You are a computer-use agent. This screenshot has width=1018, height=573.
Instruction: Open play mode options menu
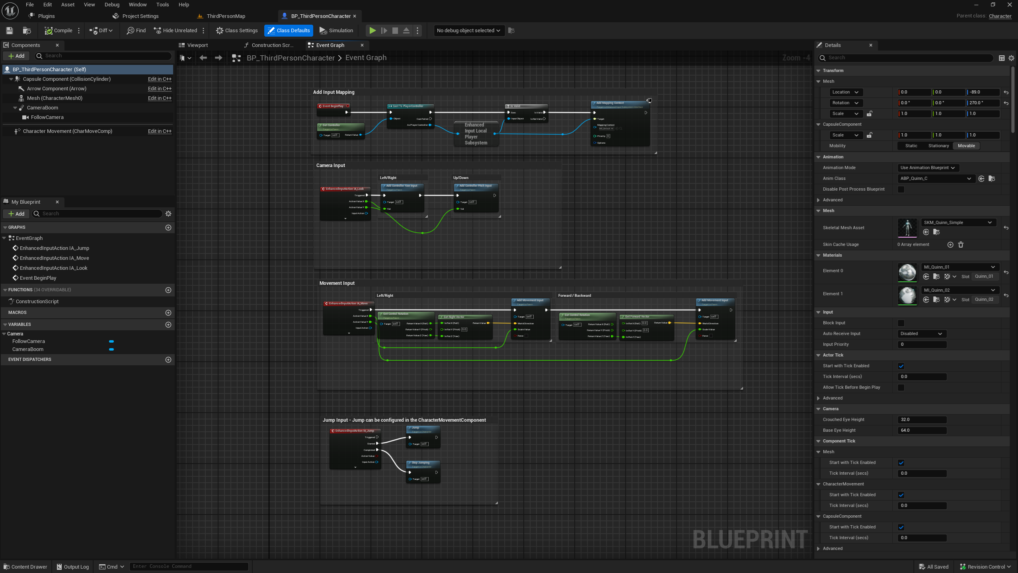point(417,31)
